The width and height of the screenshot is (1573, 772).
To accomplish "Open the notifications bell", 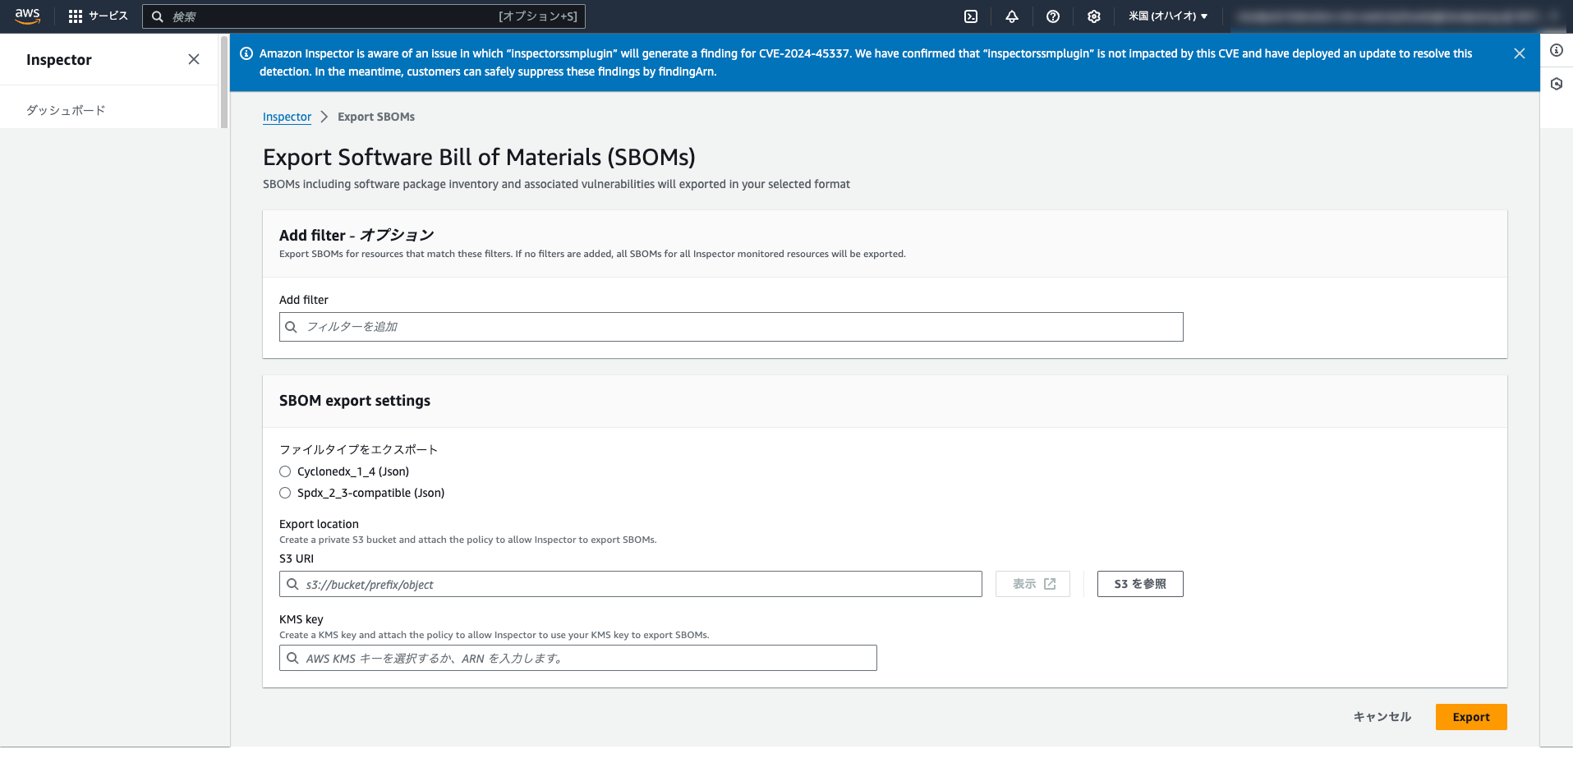I will (x=1011, y=16).
